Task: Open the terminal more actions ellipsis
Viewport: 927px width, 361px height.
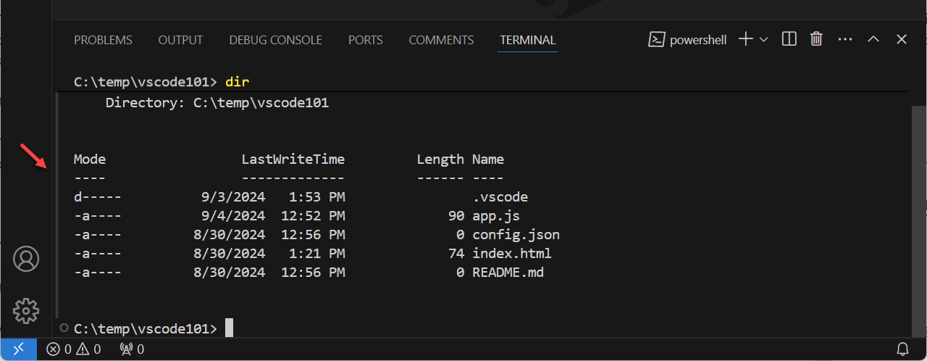Action: 844,39
